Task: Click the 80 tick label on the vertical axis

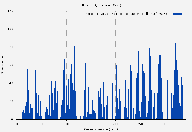Action: click(11, 47)
